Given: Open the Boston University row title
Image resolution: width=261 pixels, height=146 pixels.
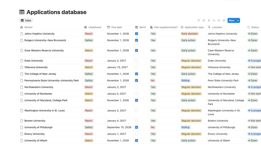Looking at the screenshot, I should (35, 121).
